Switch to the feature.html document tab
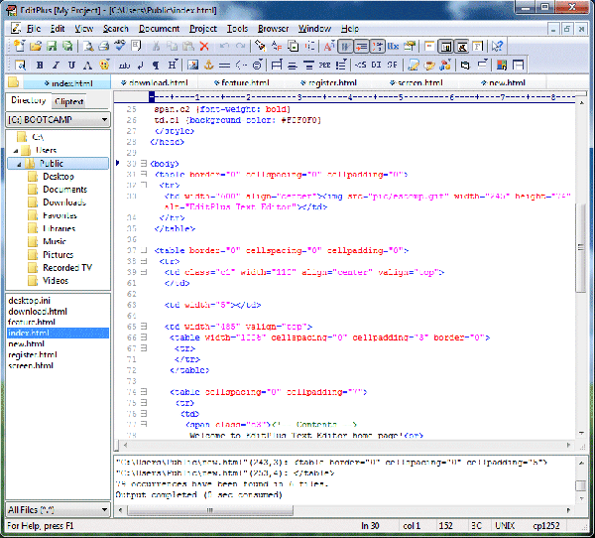 243,83
